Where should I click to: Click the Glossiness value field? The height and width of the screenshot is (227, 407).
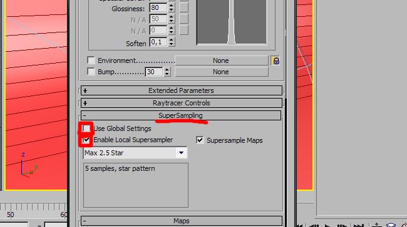158,7
